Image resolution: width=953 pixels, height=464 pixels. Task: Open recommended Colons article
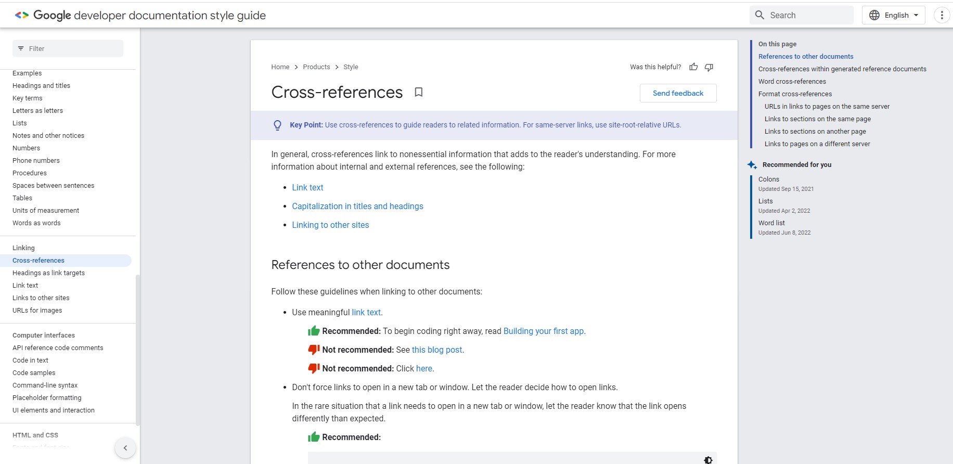(768, 179)
